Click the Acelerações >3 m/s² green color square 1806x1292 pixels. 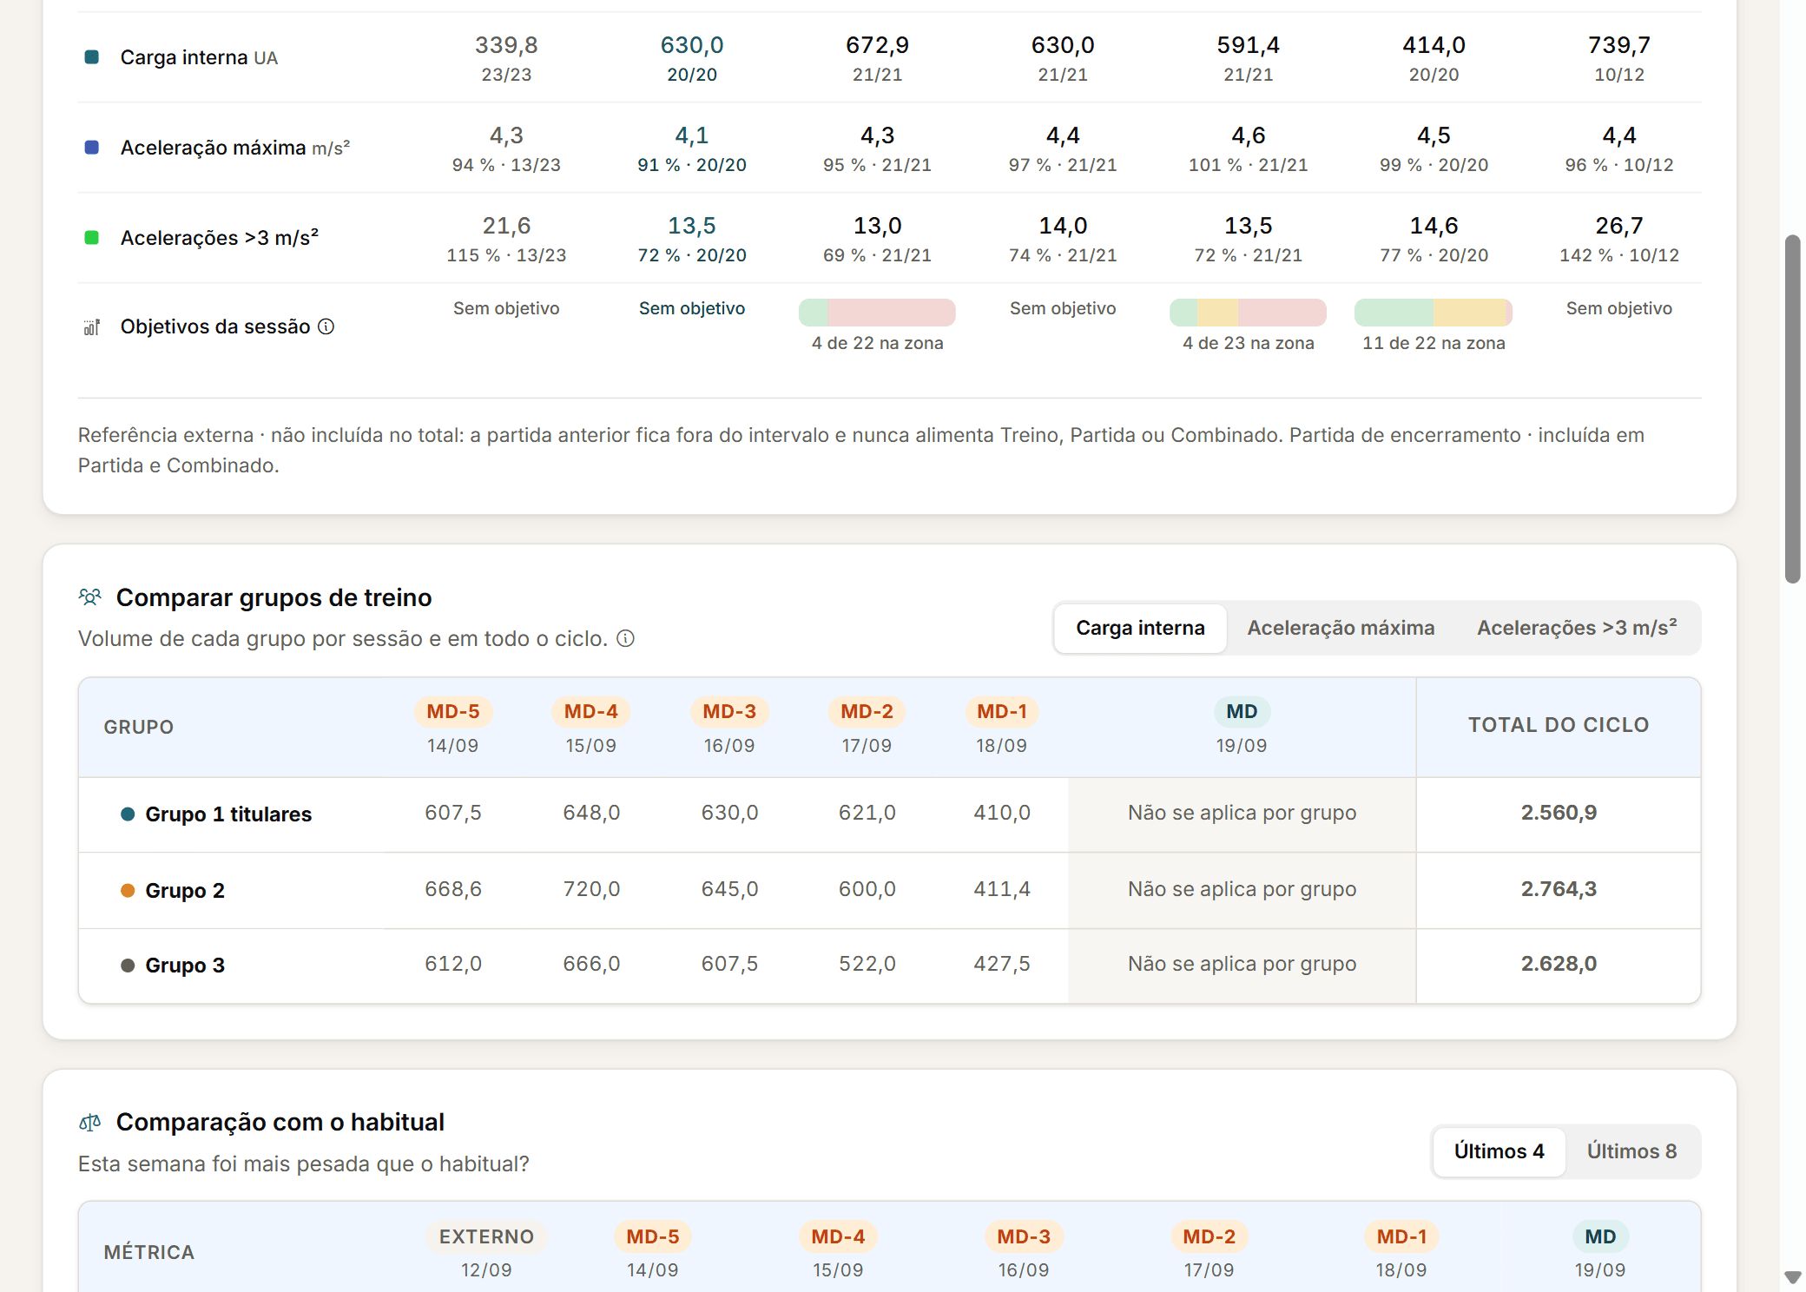pyautogui.click(x=91, y=238)
